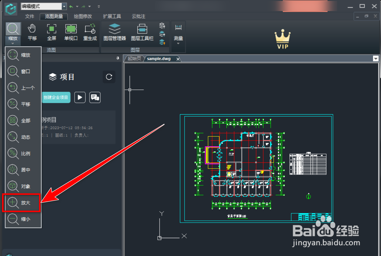Click the pin icon of the side panel
Viewport: 381px width, 256px height.
118,58
